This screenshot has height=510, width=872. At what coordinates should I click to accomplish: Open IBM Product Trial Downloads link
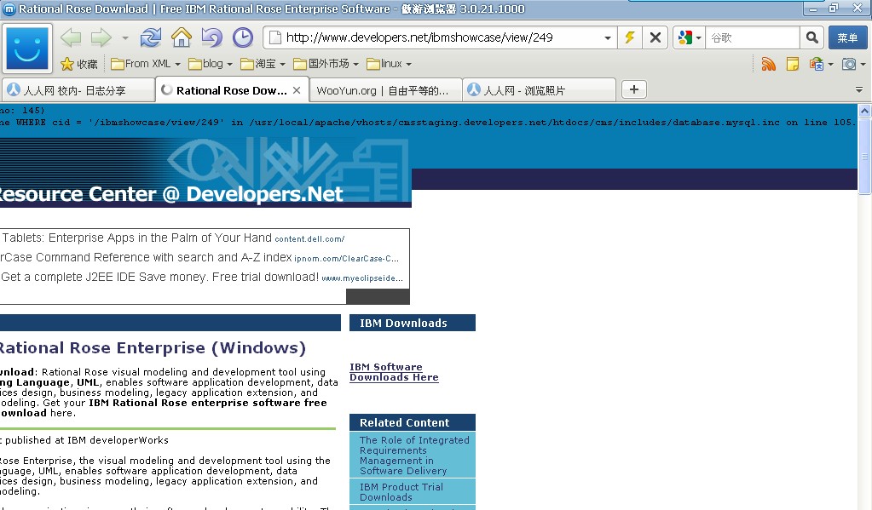[401, 491]
